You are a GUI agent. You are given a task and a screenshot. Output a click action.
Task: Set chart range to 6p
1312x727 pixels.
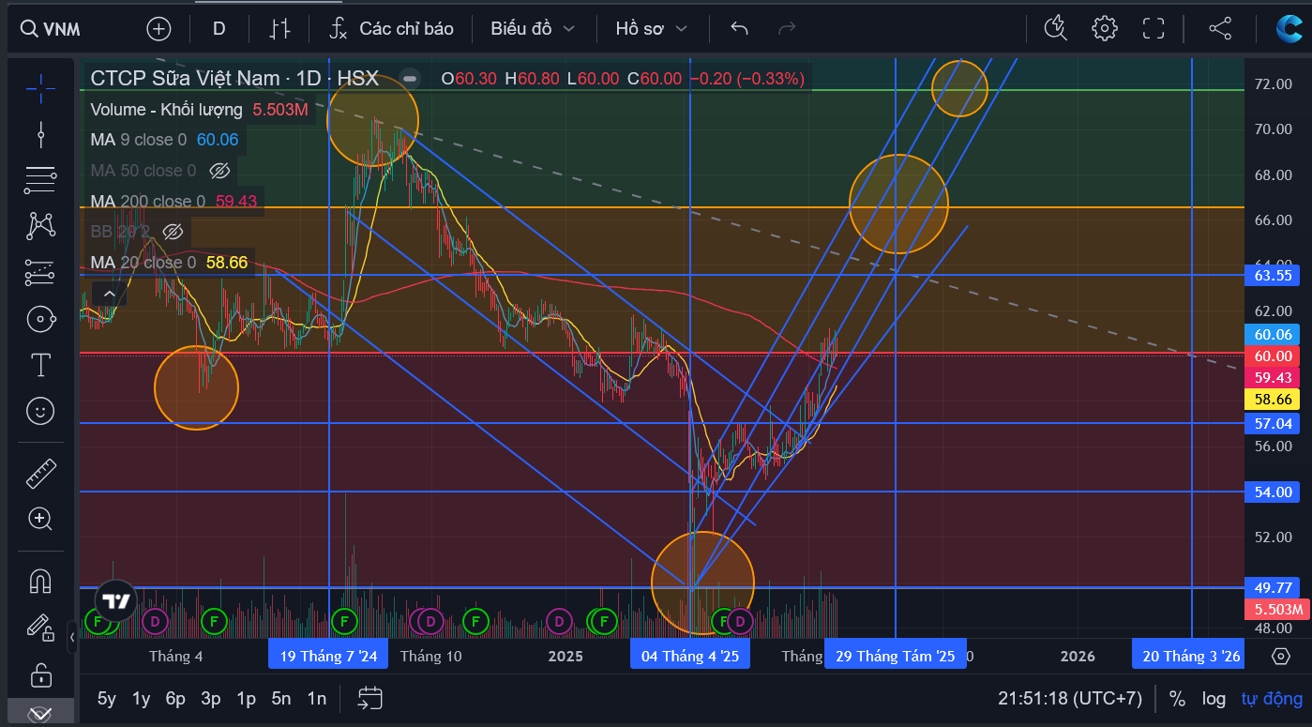[175, 699]
